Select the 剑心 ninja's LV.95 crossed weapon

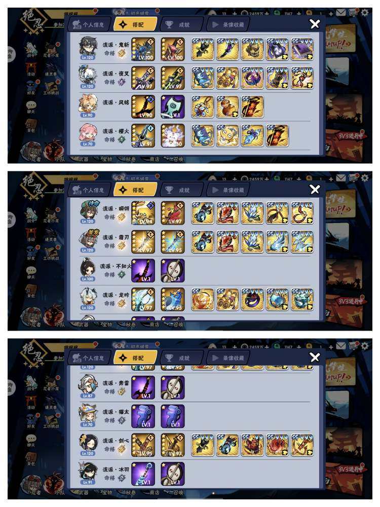click(x=143, y=445)
